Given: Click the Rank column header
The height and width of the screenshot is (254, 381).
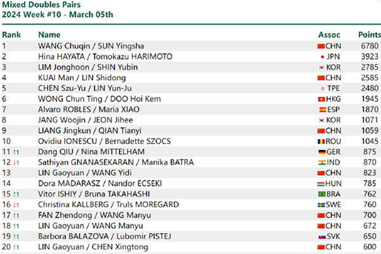Looking at the screenshot, I should point(11,35).
